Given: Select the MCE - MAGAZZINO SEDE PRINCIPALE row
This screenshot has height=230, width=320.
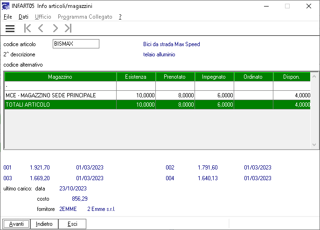Looking at the screenshot, I should 157,95.
